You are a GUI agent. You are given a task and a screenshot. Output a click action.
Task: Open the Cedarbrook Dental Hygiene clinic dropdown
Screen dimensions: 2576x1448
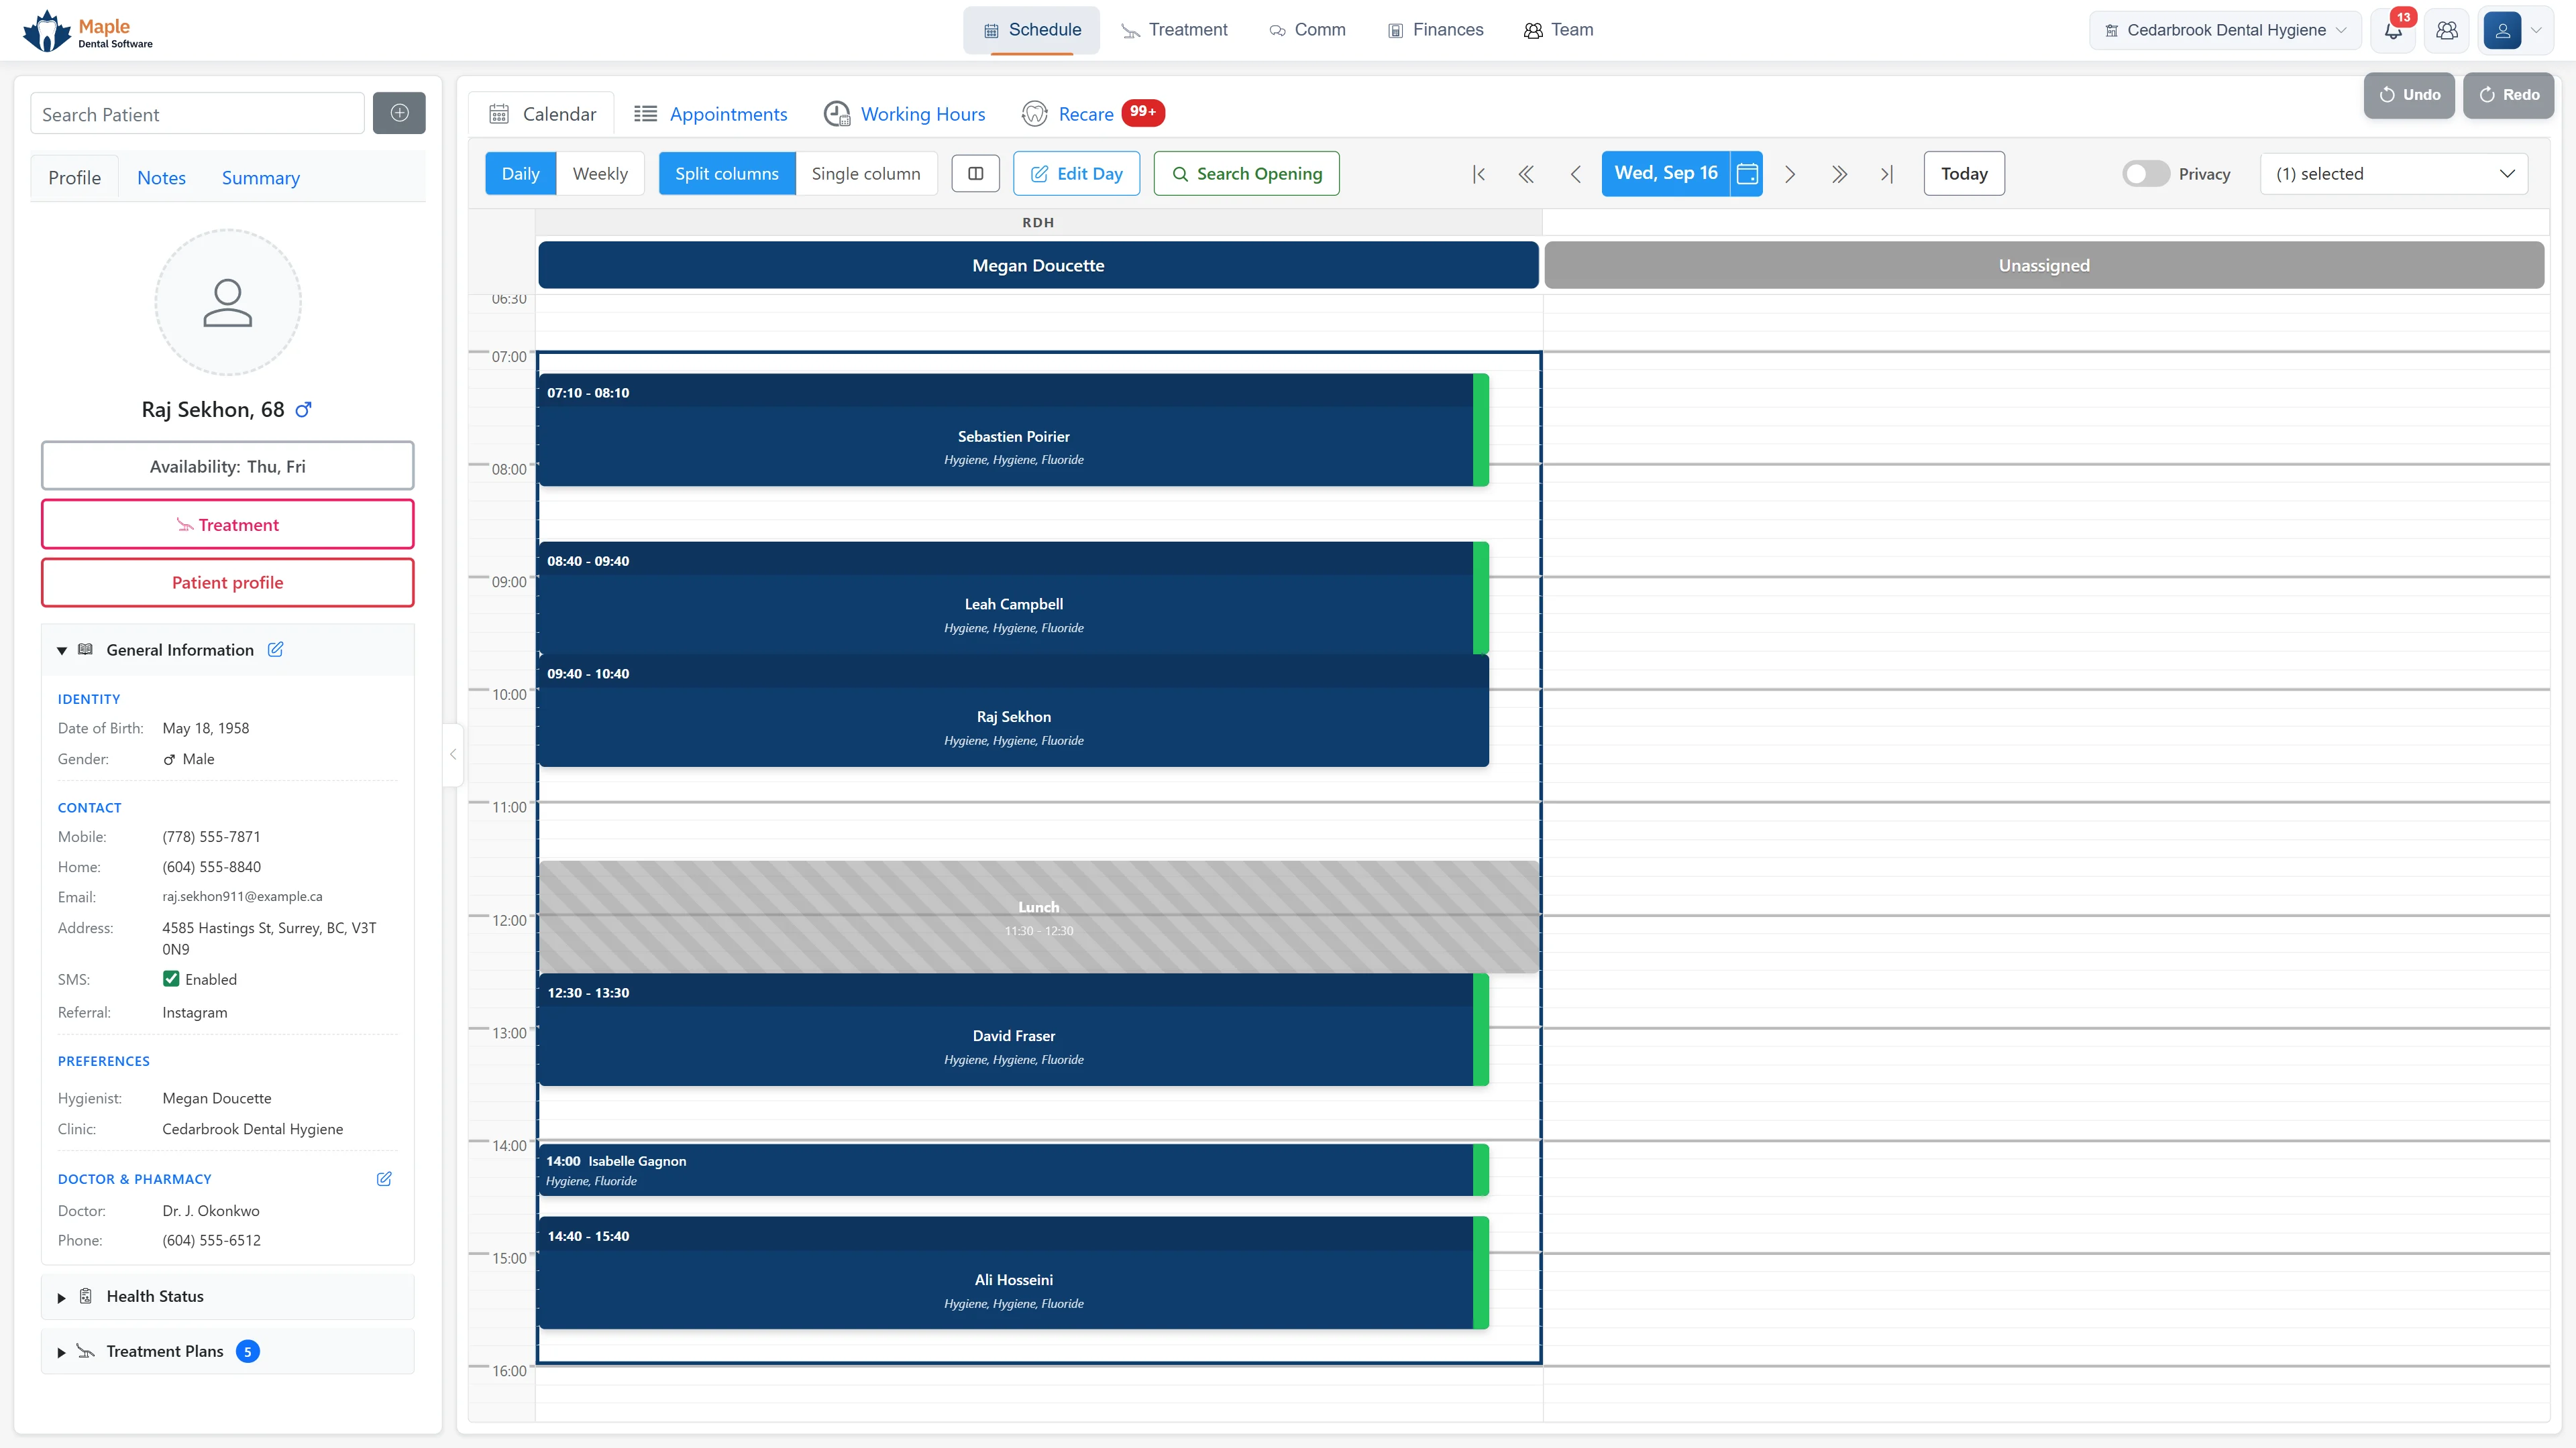coord(2225,30)
